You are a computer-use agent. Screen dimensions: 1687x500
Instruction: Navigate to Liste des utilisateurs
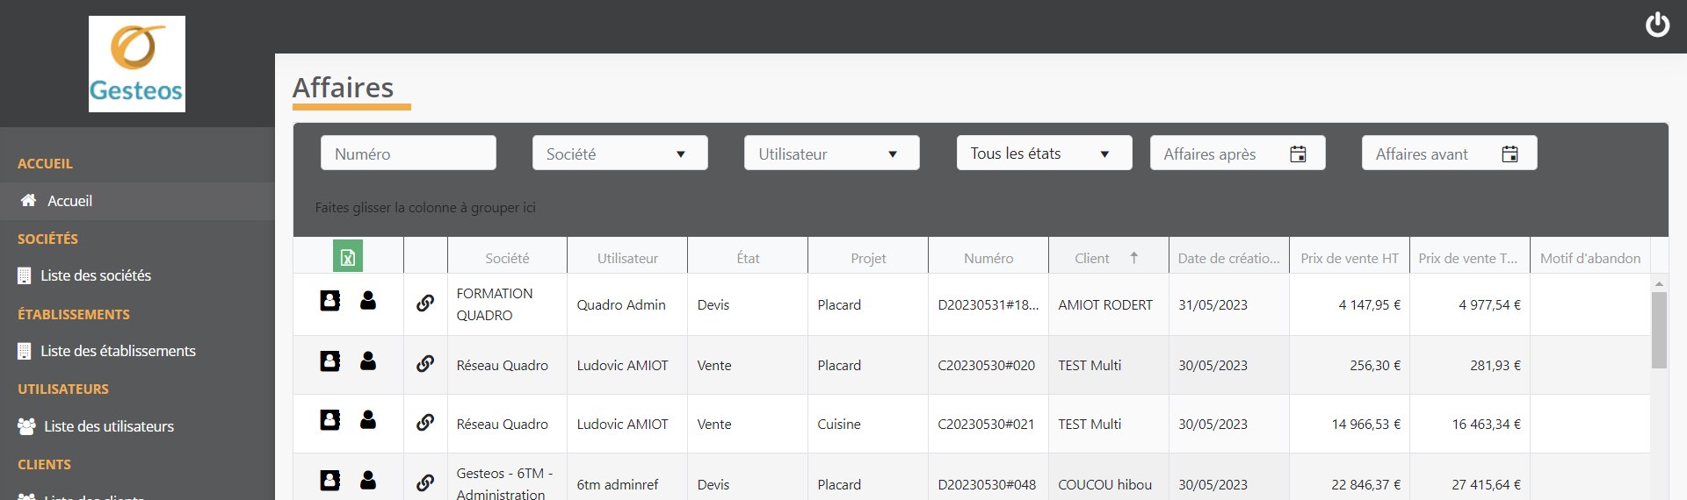(109, 426)
